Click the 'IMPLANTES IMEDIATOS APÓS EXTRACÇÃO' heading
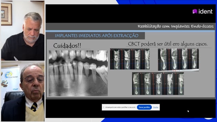This screenshot has height=122, width=217. 97,36
